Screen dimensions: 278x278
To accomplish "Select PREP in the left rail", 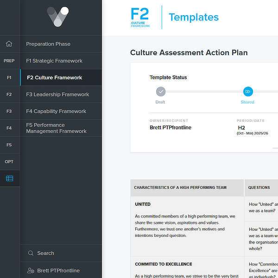I will coord(9,61).
